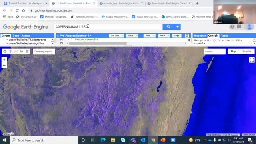
Task: Open Chrome Apps bookmark shortcut
Action: click(8, 17)
